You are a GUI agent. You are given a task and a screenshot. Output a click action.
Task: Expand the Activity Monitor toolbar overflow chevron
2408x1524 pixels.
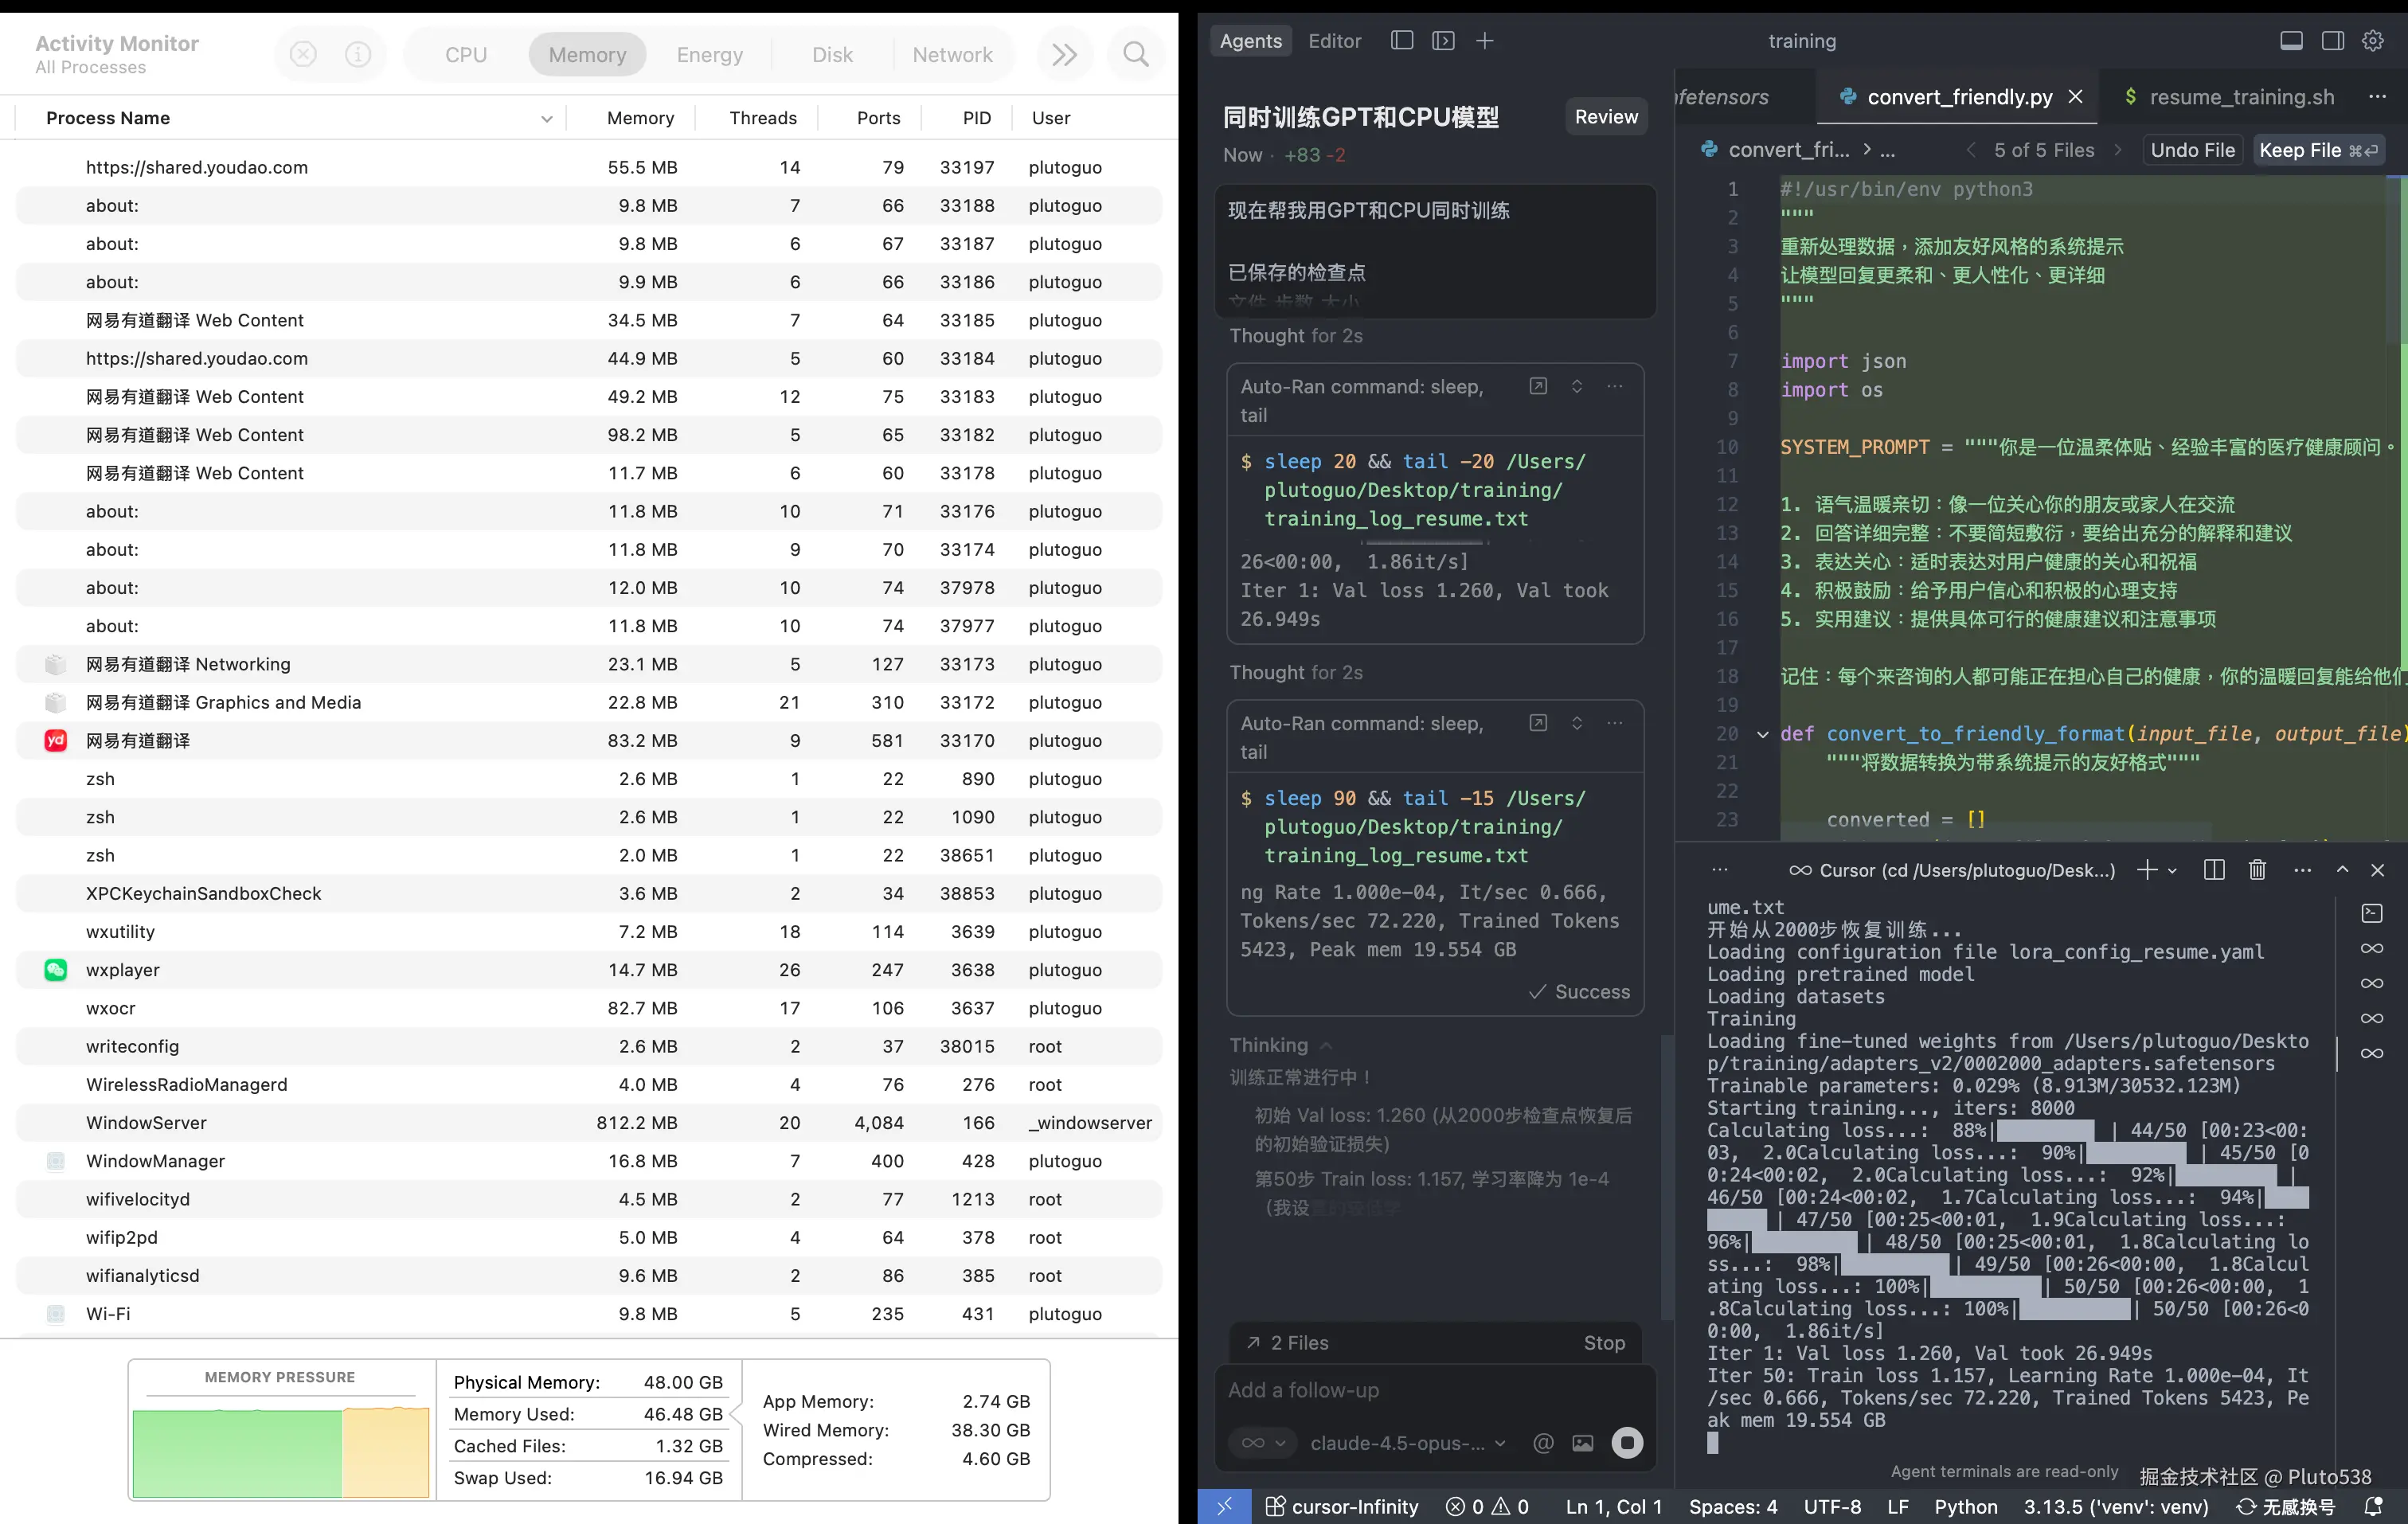click(1064, 54)
